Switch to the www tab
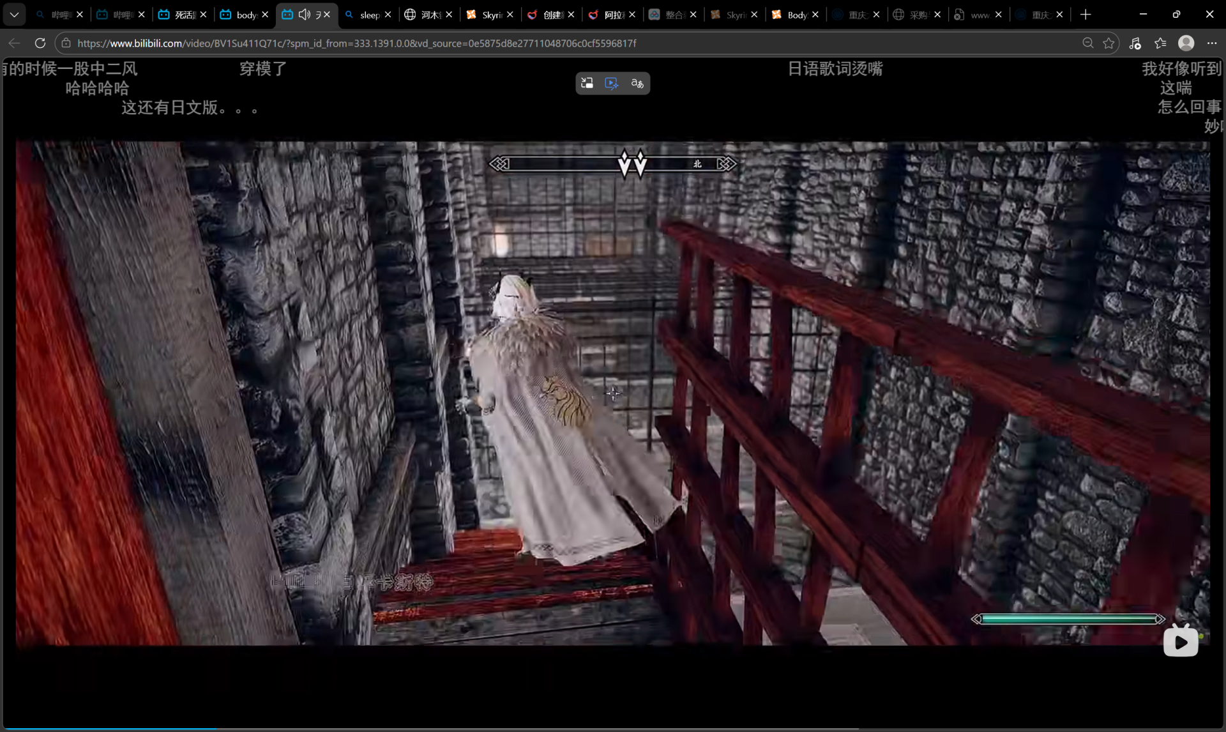Viewport: 1226px width, 732px height. coord(978,14)
